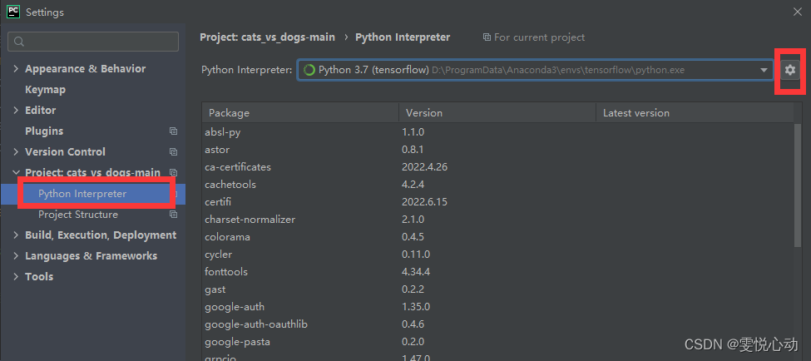This screenshot has height=361, width=811.
Task: Select the cachetools package row
Action: pyautogui.click(x=497, y=184)
